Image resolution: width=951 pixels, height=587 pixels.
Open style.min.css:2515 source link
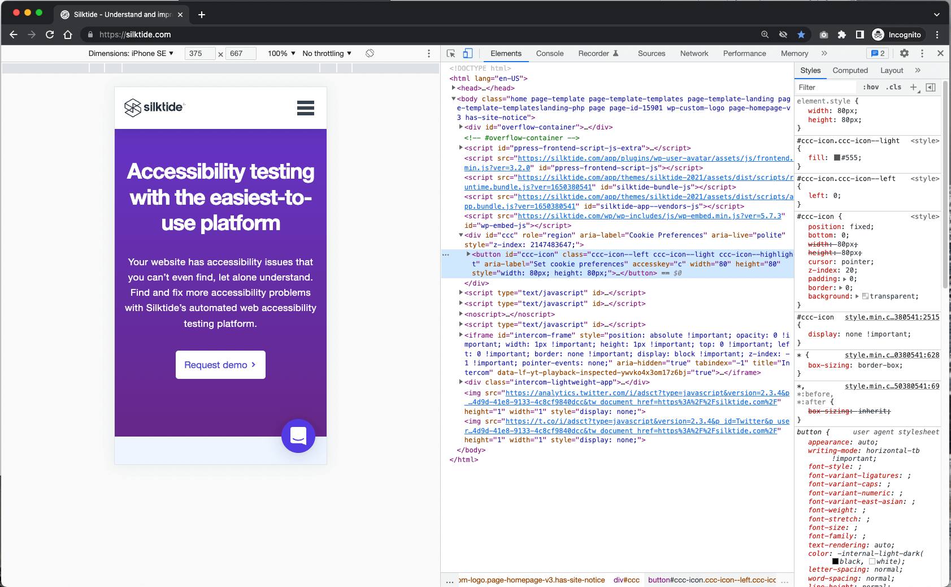tap(892, 317)
